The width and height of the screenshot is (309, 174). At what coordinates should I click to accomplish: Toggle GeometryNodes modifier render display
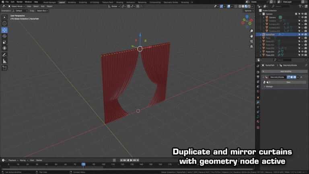[x=295, y=77]
